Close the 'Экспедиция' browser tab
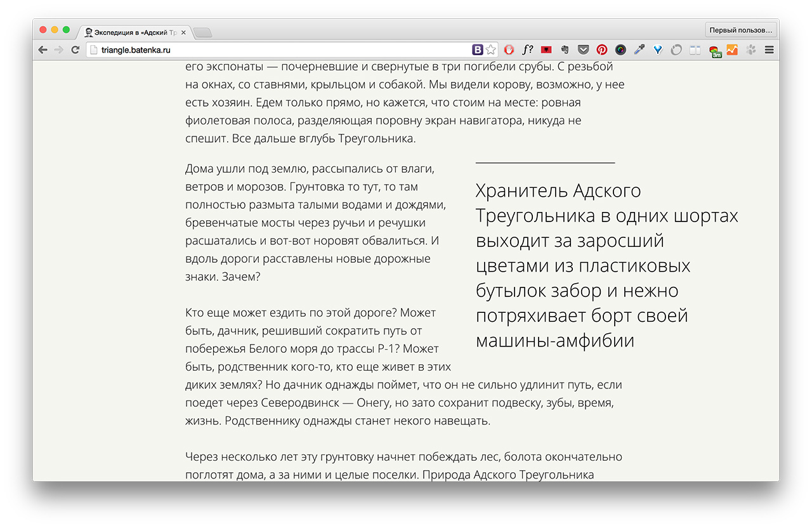Viewport: 812px width, 528px height. (183, 32)
